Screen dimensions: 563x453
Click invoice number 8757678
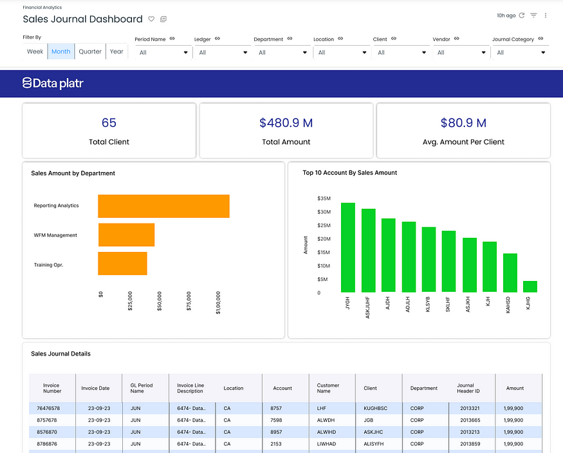[x=47, y=420]
